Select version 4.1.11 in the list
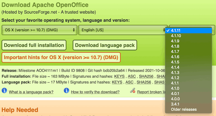Viewport: 216px width, 116px height. coord(188,30)
